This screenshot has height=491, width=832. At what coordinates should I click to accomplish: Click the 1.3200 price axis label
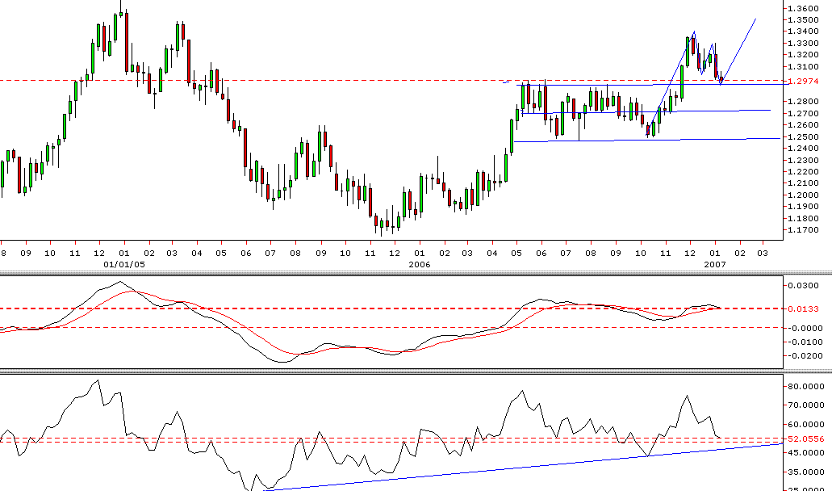click(803, 55)
